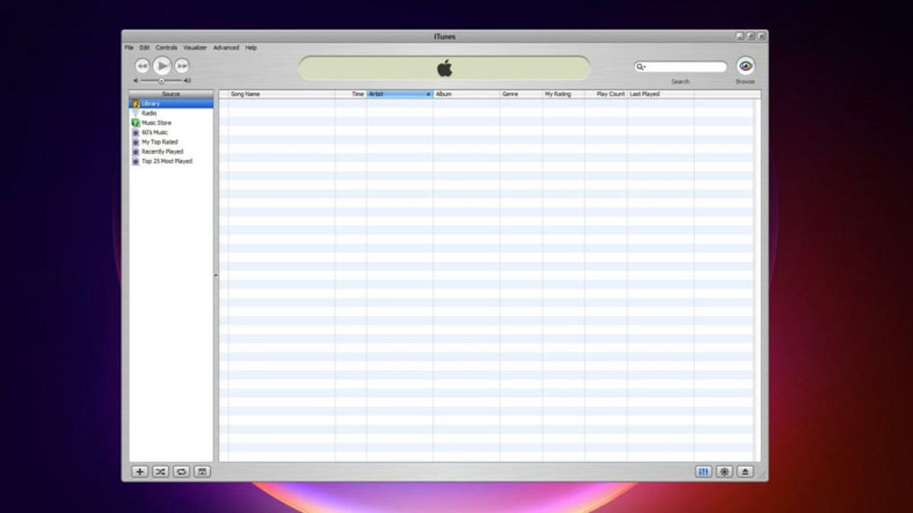Add a new playlist with plus button
The height and width of the screenshot is (513, 913).
pos(140,472)
